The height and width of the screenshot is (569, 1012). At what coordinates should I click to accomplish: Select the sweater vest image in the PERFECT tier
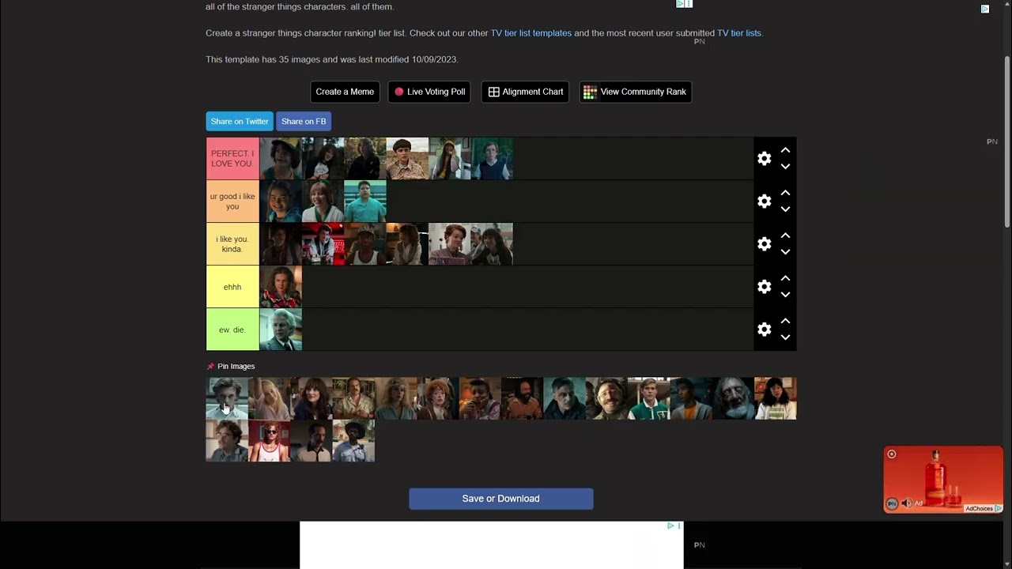click(x=492, y=159)
